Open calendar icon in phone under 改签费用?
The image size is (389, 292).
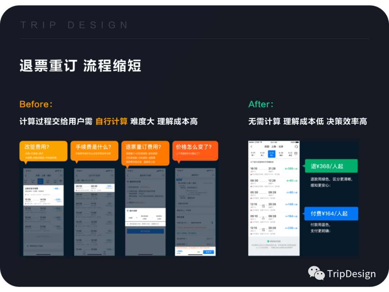pyautogui.click(x=61, y=181)
